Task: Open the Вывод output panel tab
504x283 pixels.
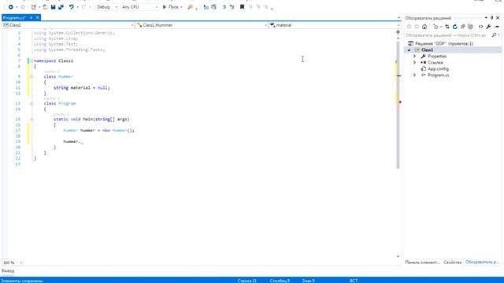Action: (8, 270)
